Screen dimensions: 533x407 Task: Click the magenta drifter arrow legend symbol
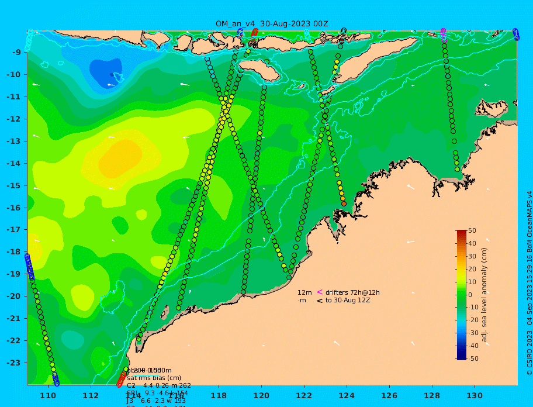pos(320,292)
